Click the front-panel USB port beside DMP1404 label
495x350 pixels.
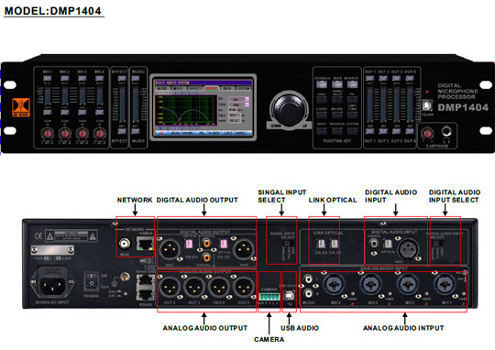(x=426, y=105)
